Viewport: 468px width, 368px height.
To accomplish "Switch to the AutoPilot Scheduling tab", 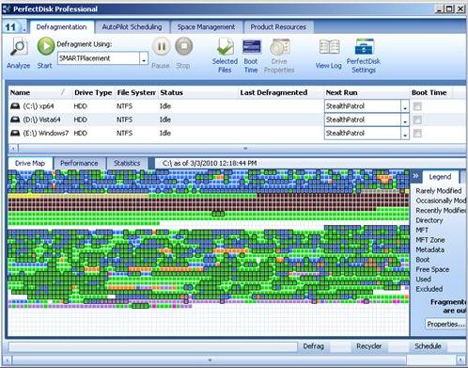I will pos(132,27).
